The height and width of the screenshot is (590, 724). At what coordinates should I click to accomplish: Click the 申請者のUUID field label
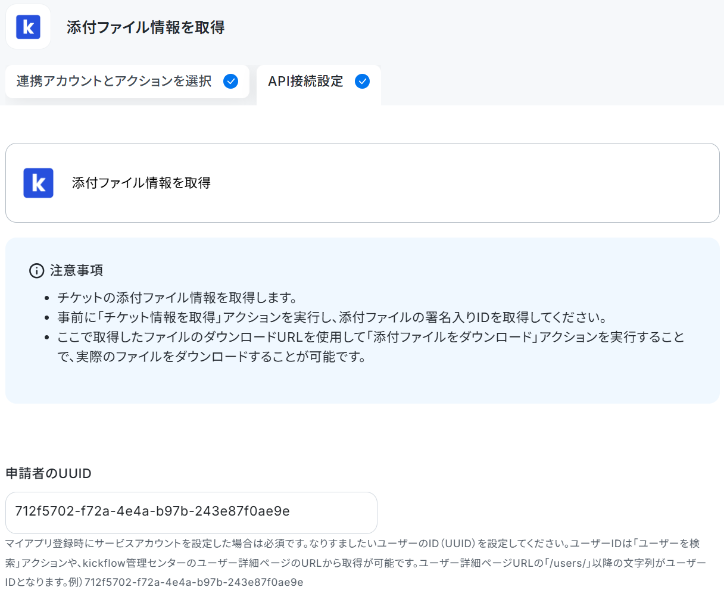pyautogui.click(x=49, y=473)
